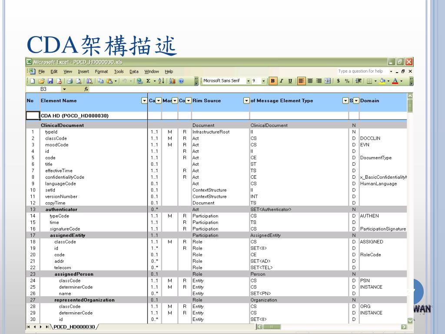Select the 'representedOrganization' cell
The image size is (445, 334).
[94, 300]
